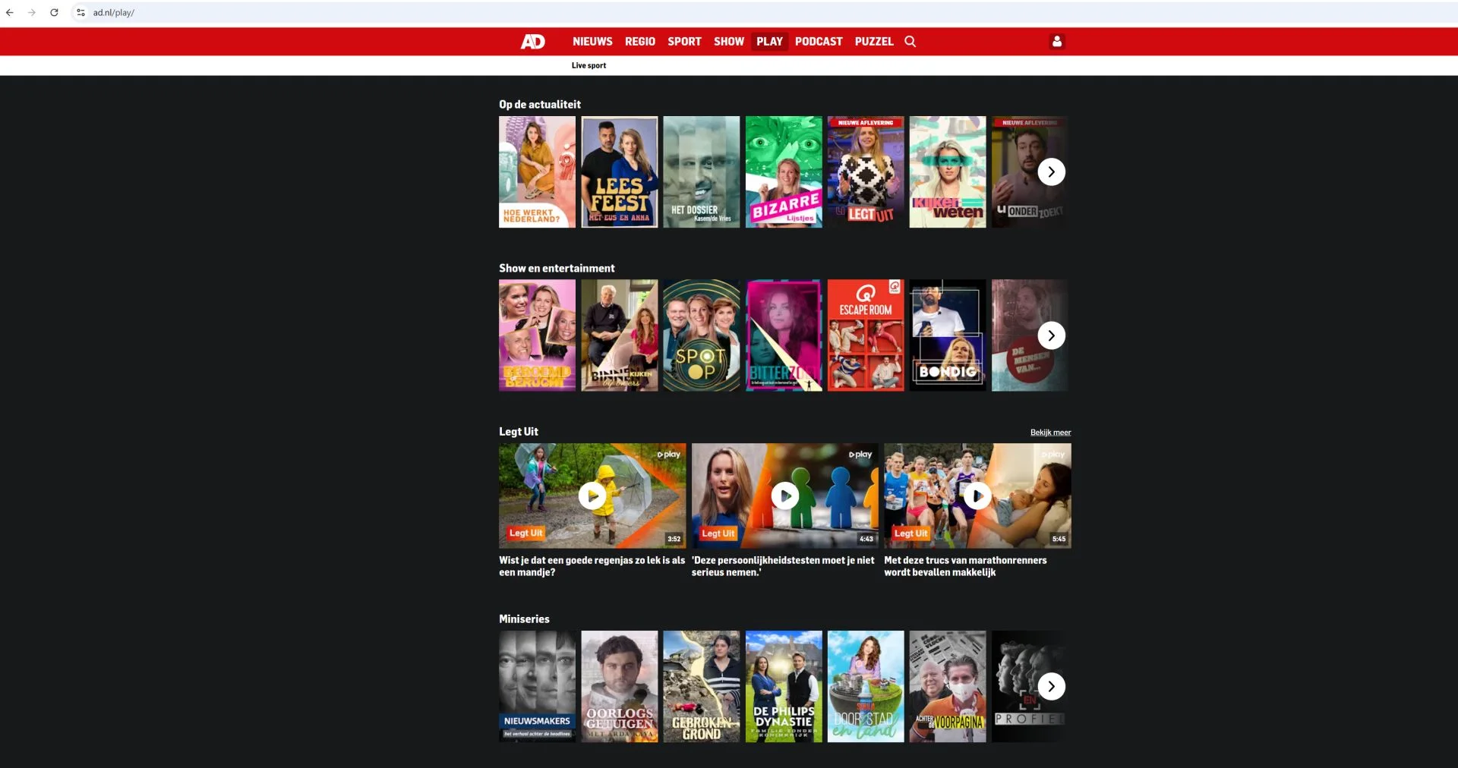Click the AD logo in header
This screenshot has width=1458, height=768.
(532, 42)
